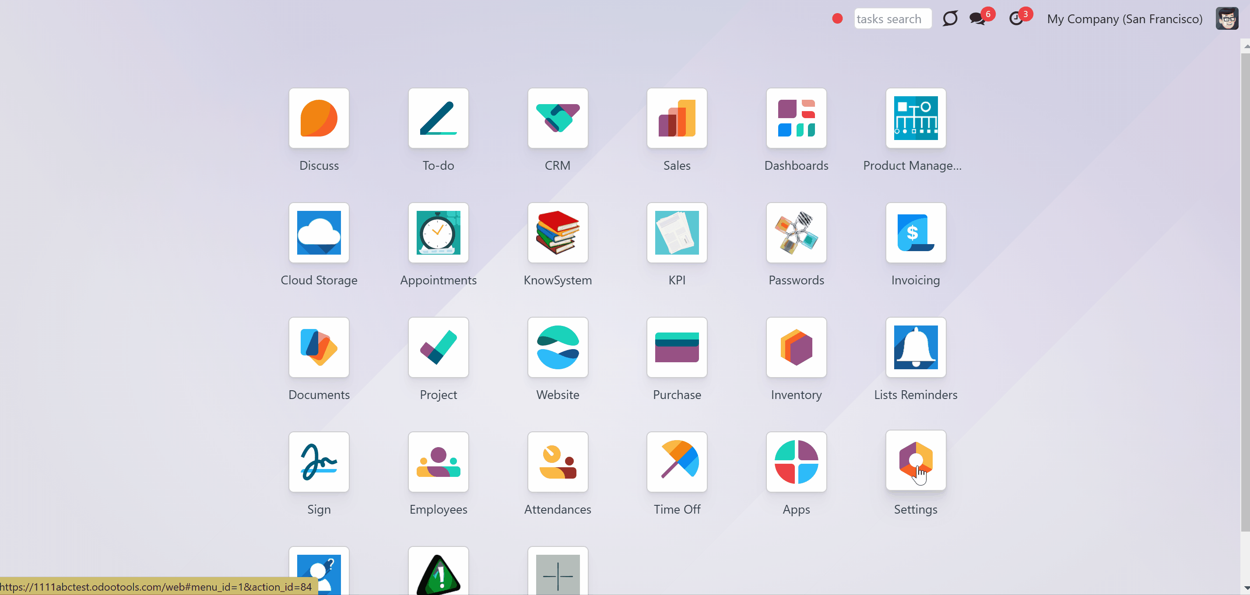Launch the Product Management app

[x=916, y=118]
